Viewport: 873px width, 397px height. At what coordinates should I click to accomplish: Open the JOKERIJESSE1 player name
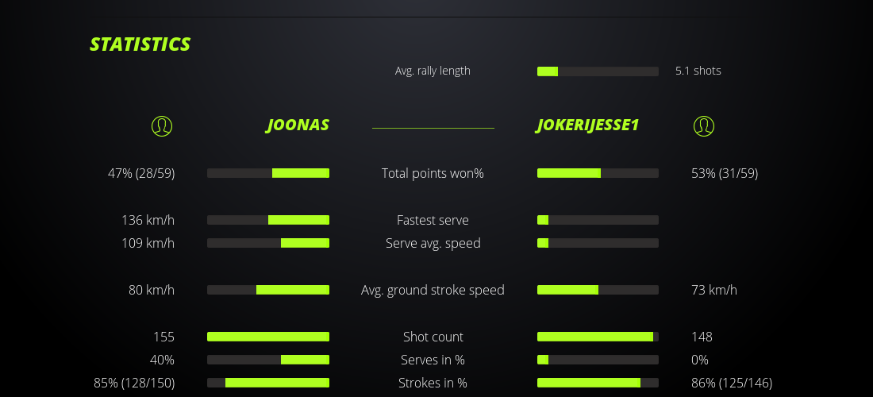tap(587, 125)
